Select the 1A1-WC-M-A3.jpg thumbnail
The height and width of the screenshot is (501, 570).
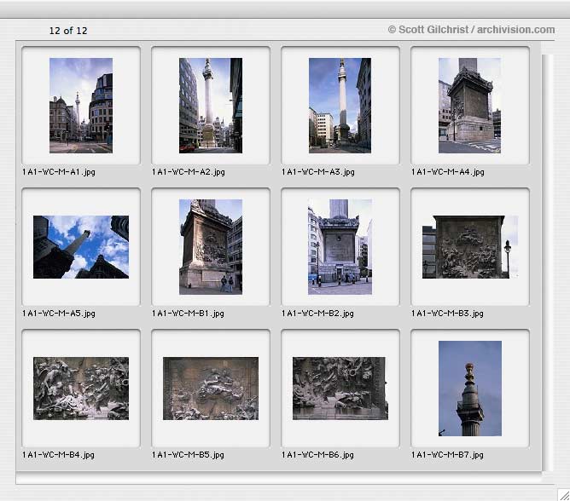tap(340, 106)
